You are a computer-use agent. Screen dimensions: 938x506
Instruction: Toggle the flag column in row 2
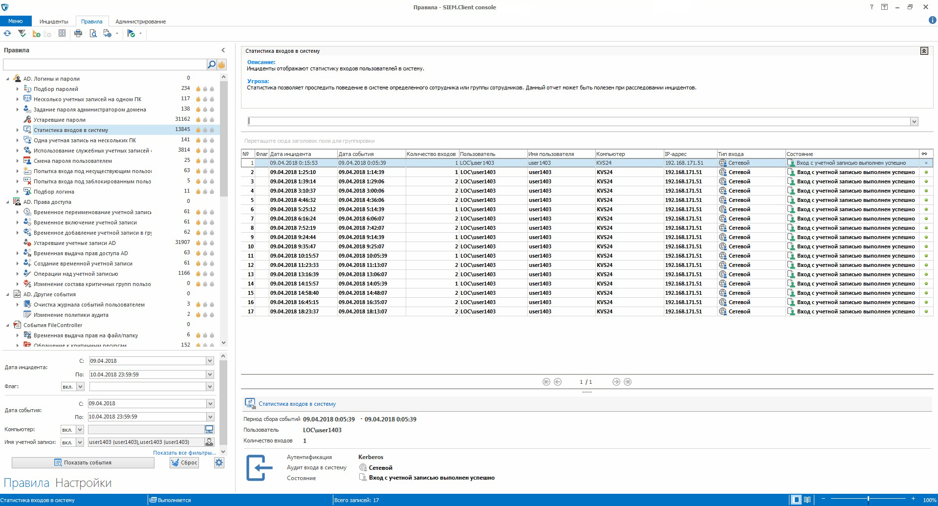[x=262, y=172]
